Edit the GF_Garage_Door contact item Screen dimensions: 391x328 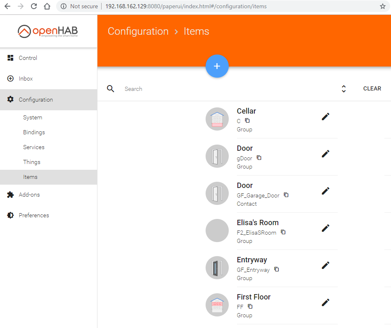click(x=325, y=191)
